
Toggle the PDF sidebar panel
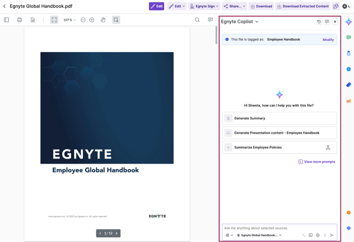point(6,20)
